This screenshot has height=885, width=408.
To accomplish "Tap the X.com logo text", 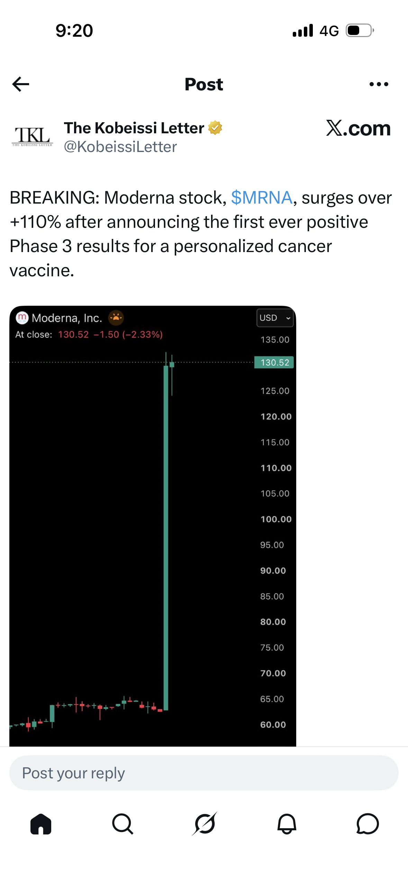I will click(358, 128).
